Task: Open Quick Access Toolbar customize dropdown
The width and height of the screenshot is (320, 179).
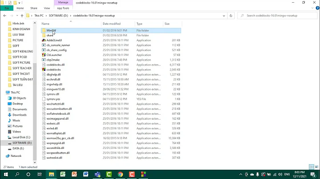Action: click(20, 3)
